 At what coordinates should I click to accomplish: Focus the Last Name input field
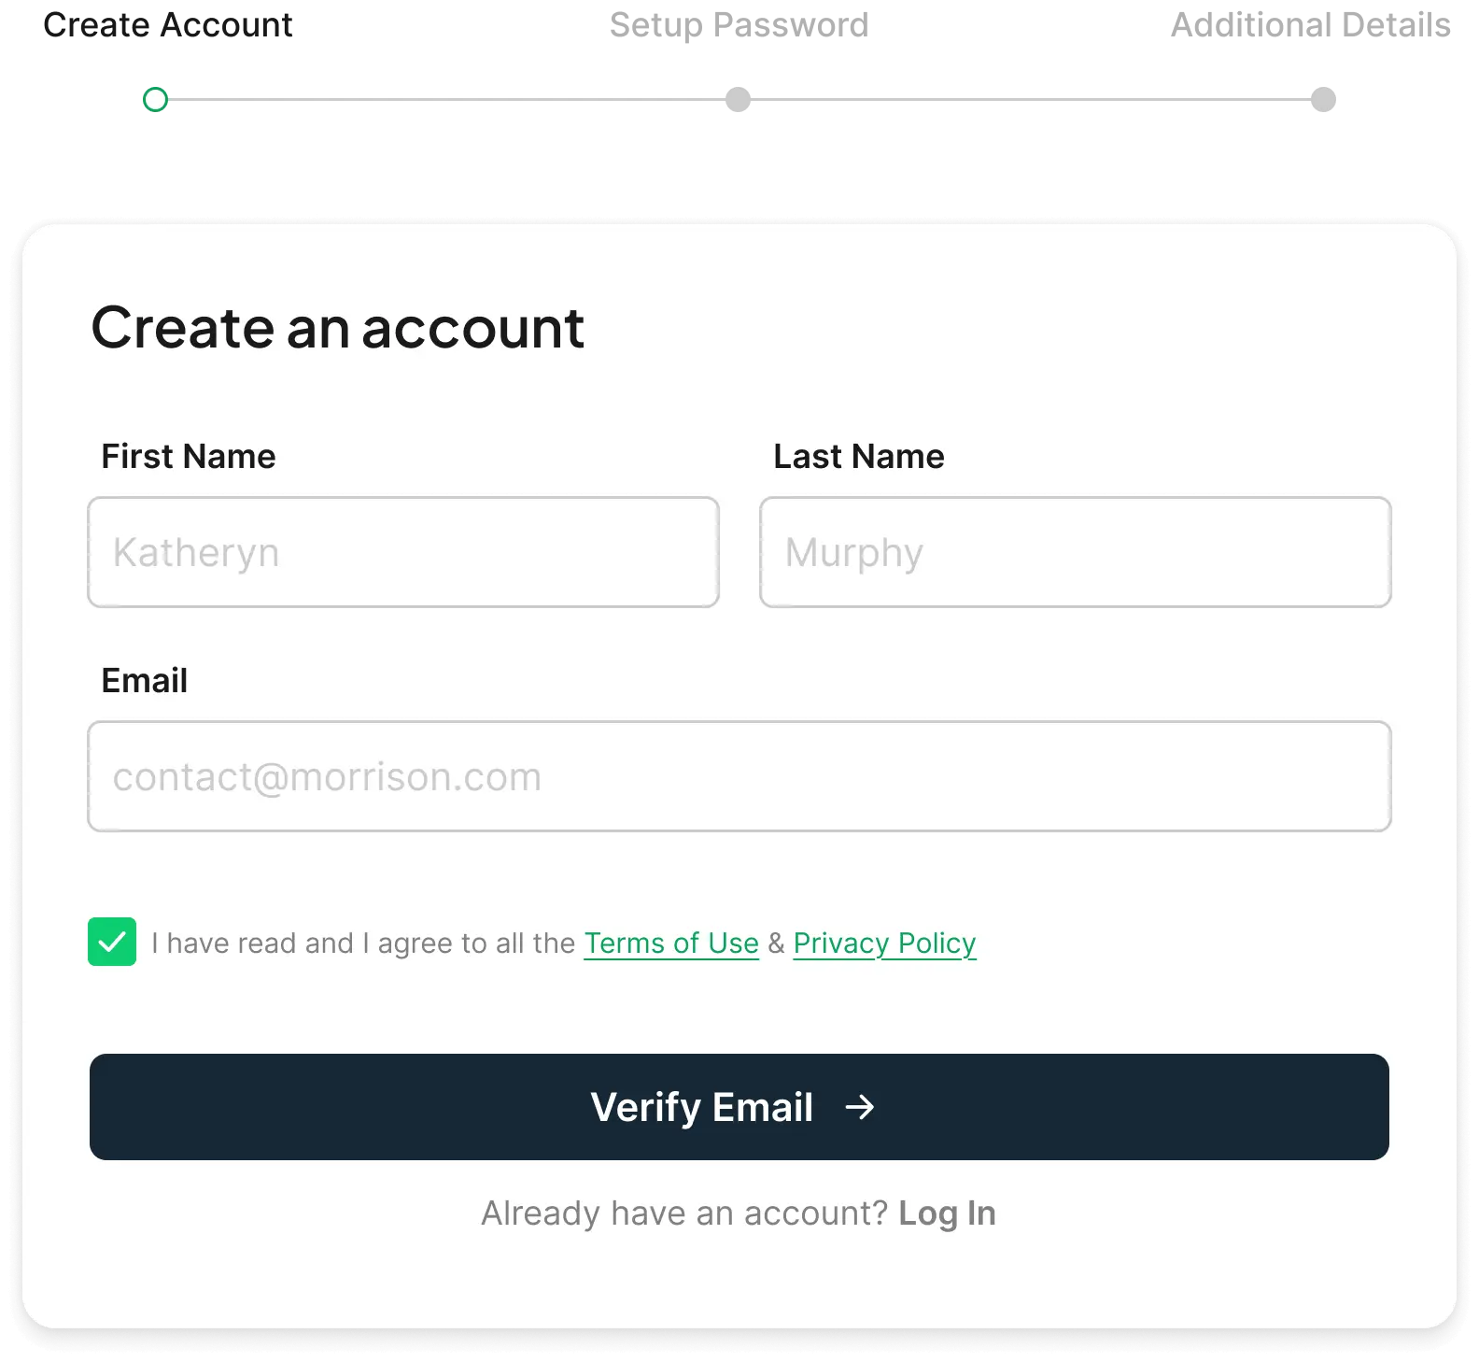pyautogui.click(x=1075, y=552)
